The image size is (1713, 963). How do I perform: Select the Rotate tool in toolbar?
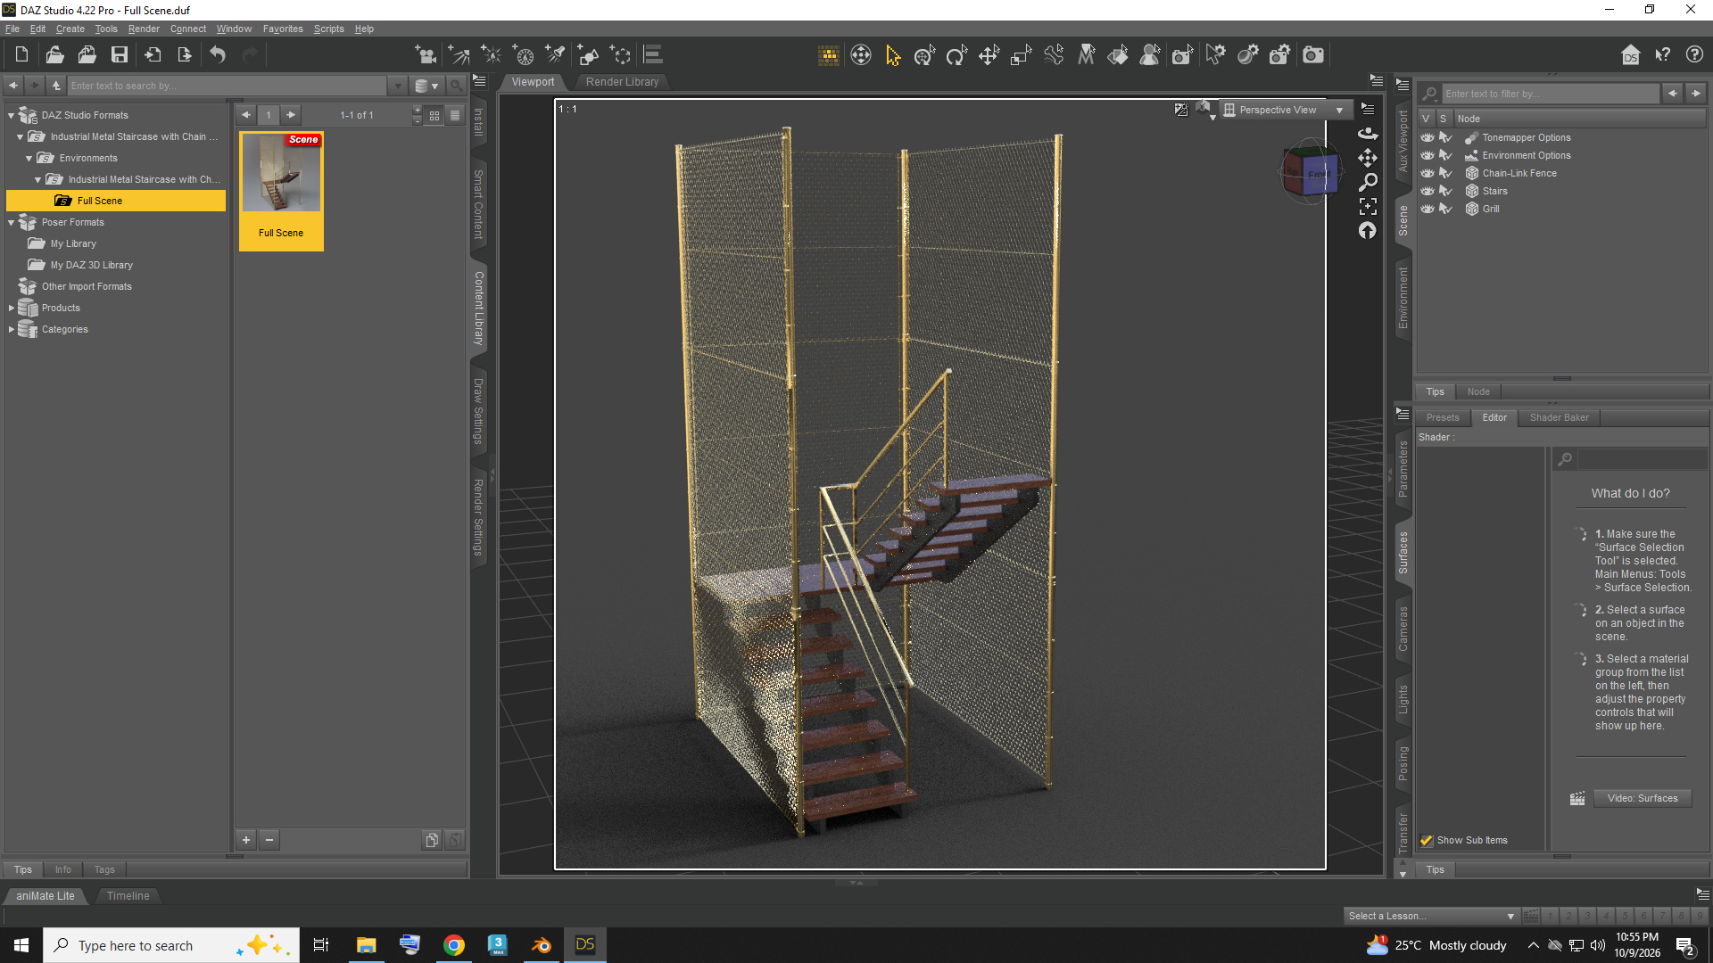(x=956, y=55)
